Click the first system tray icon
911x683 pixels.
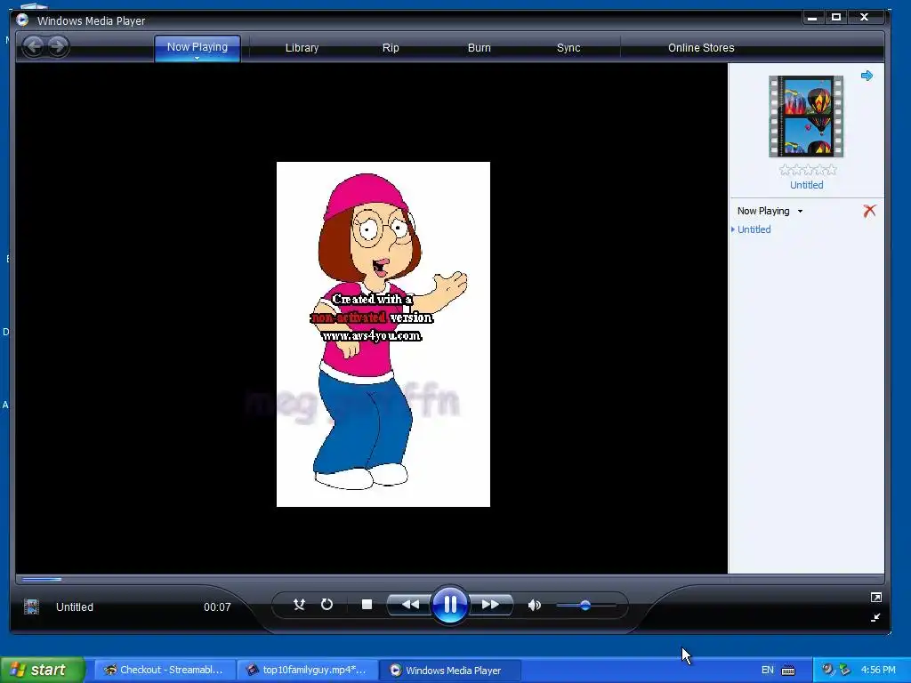tap(828, 670)
